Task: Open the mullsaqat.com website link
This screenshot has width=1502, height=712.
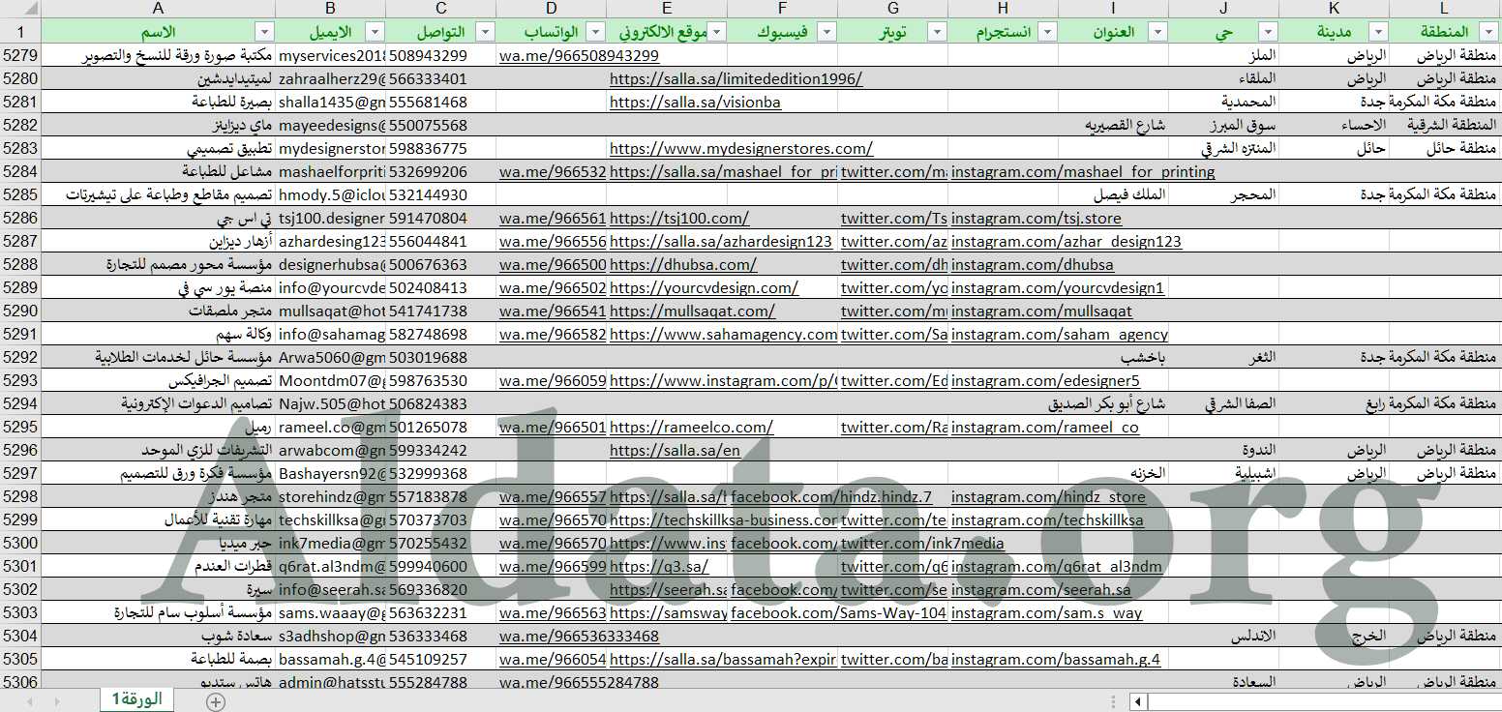Action: (x=692, y=311)
